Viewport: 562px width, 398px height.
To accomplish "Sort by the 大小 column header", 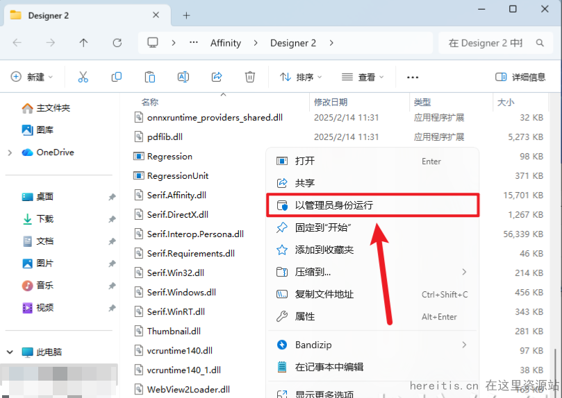I will pos(506,102).
